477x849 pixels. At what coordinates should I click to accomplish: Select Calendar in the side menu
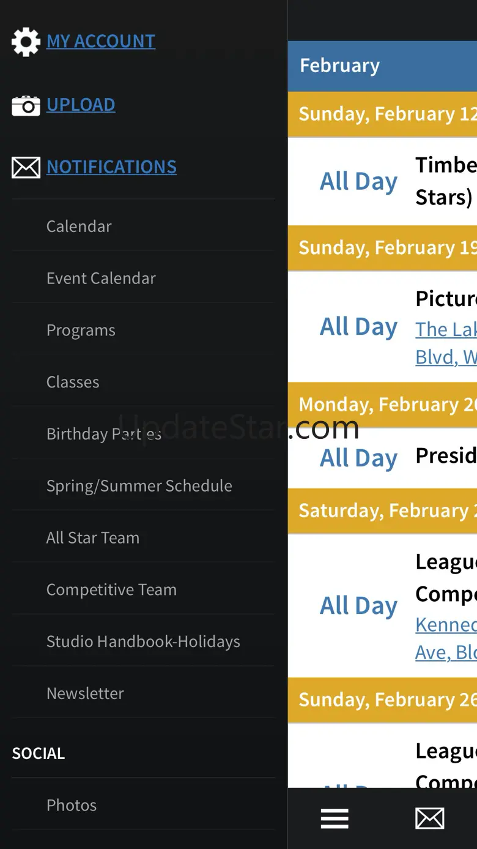click(79, 226)
